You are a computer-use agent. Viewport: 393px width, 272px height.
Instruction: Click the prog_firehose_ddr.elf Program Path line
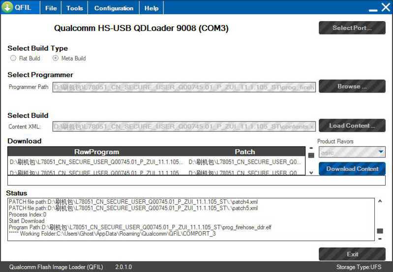[x=140, y=227]
